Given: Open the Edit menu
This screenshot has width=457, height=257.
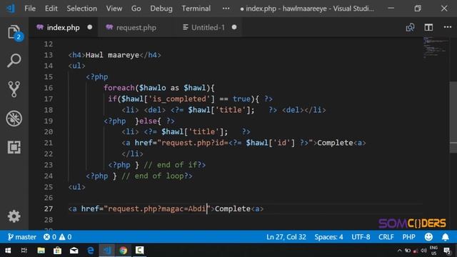Looking at the screenshot, I should [51, 9].
